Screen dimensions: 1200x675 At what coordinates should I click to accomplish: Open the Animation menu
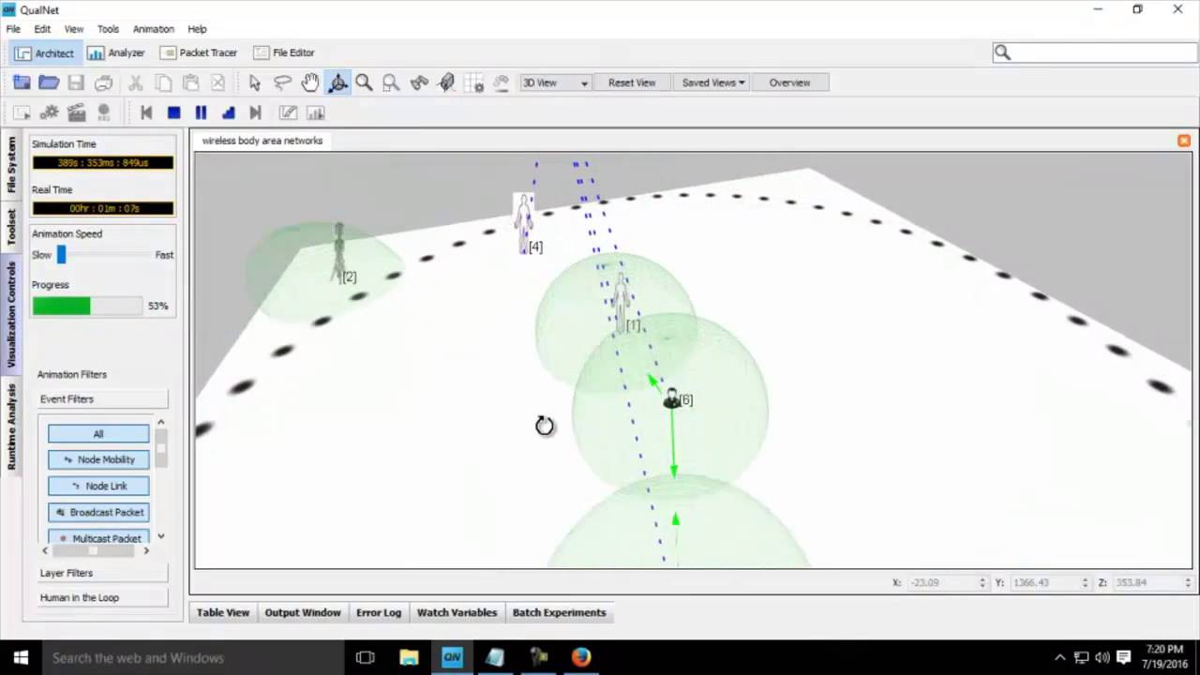click(154, 29)
